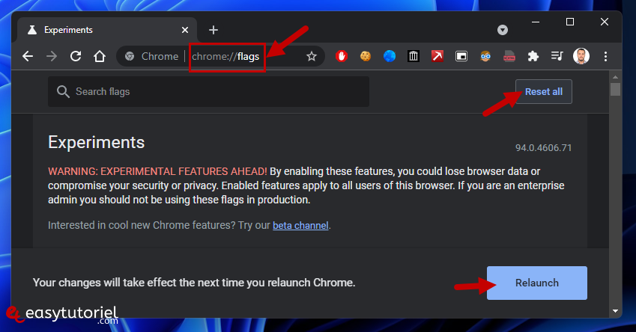Go back with the browser back arrow
The height and width of the screenshot is (332, 636).
click(28, 56)
